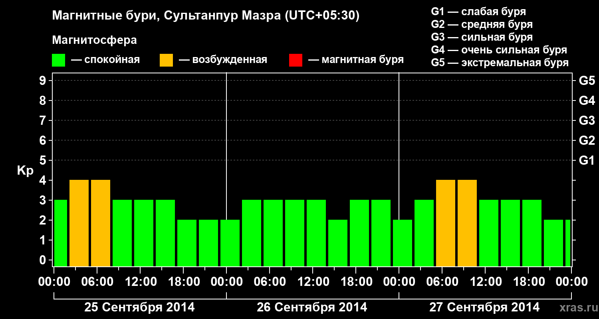The width and height of the screenshot is (599, 319).
Task: Click the '18:00' time label under 27 September
Action: tap(528, 282)
